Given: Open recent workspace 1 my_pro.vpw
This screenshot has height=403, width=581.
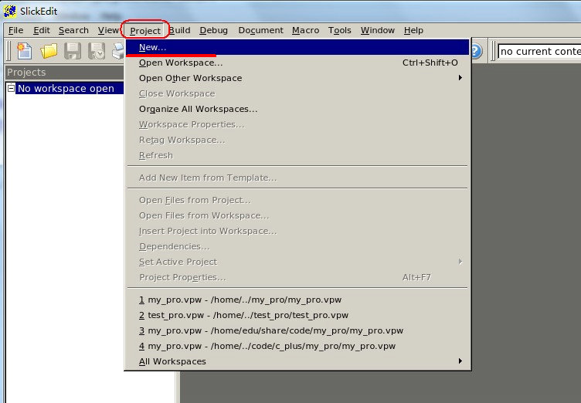Looking at the screenshot, I should 298,300.
